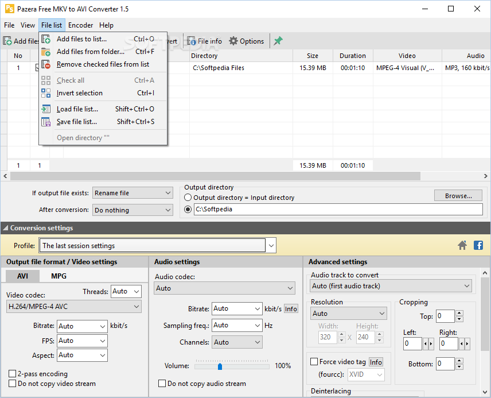Choose Add files to list... menu entry
Screen dimensions: 491x398
103,39
